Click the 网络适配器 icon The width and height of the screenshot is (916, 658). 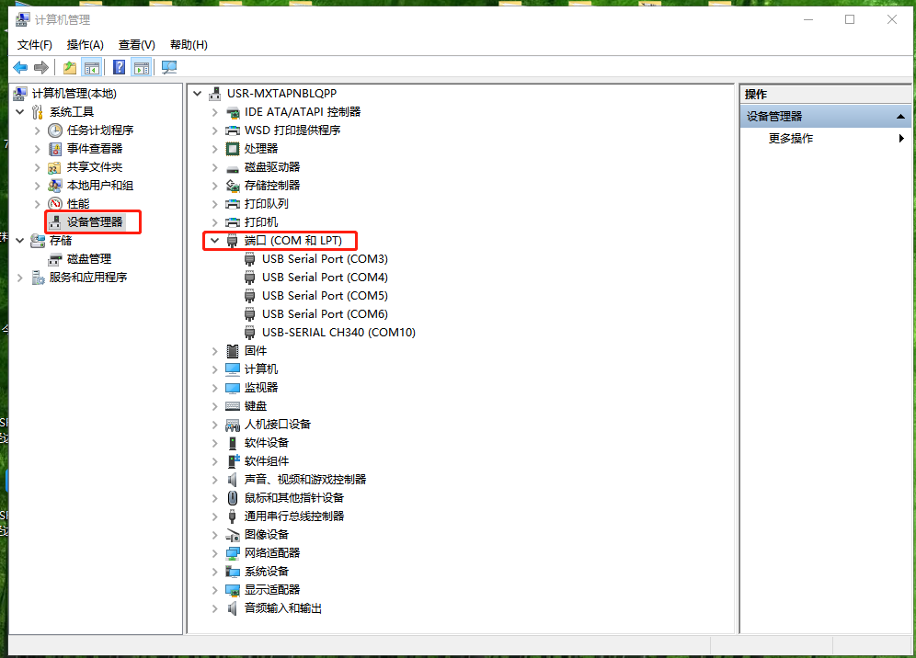tap(233, 553)
